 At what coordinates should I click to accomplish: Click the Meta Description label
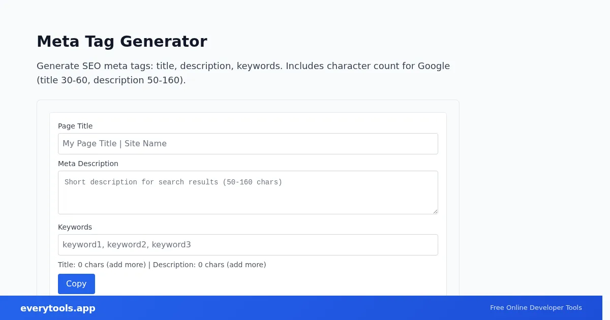88,164
